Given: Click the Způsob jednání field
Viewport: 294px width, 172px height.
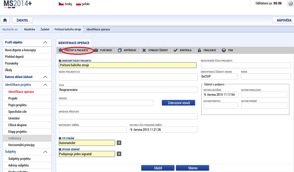Looking at the screenshot, I should pyautogui.click(x=87, y=154).
